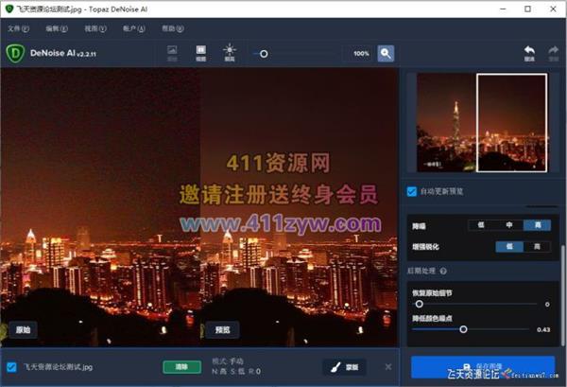The image size is (567, 387).
Task: Set 降噪 level to 中
Action: (509, 225)
